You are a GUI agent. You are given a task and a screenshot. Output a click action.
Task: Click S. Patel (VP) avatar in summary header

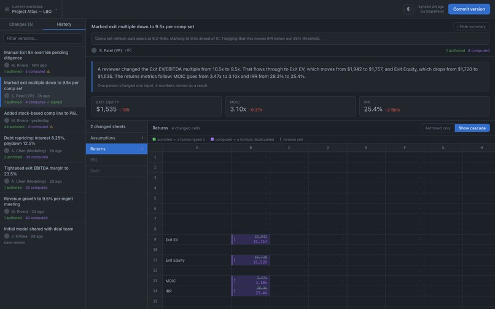pyautogui.click(x=94, y=50)
